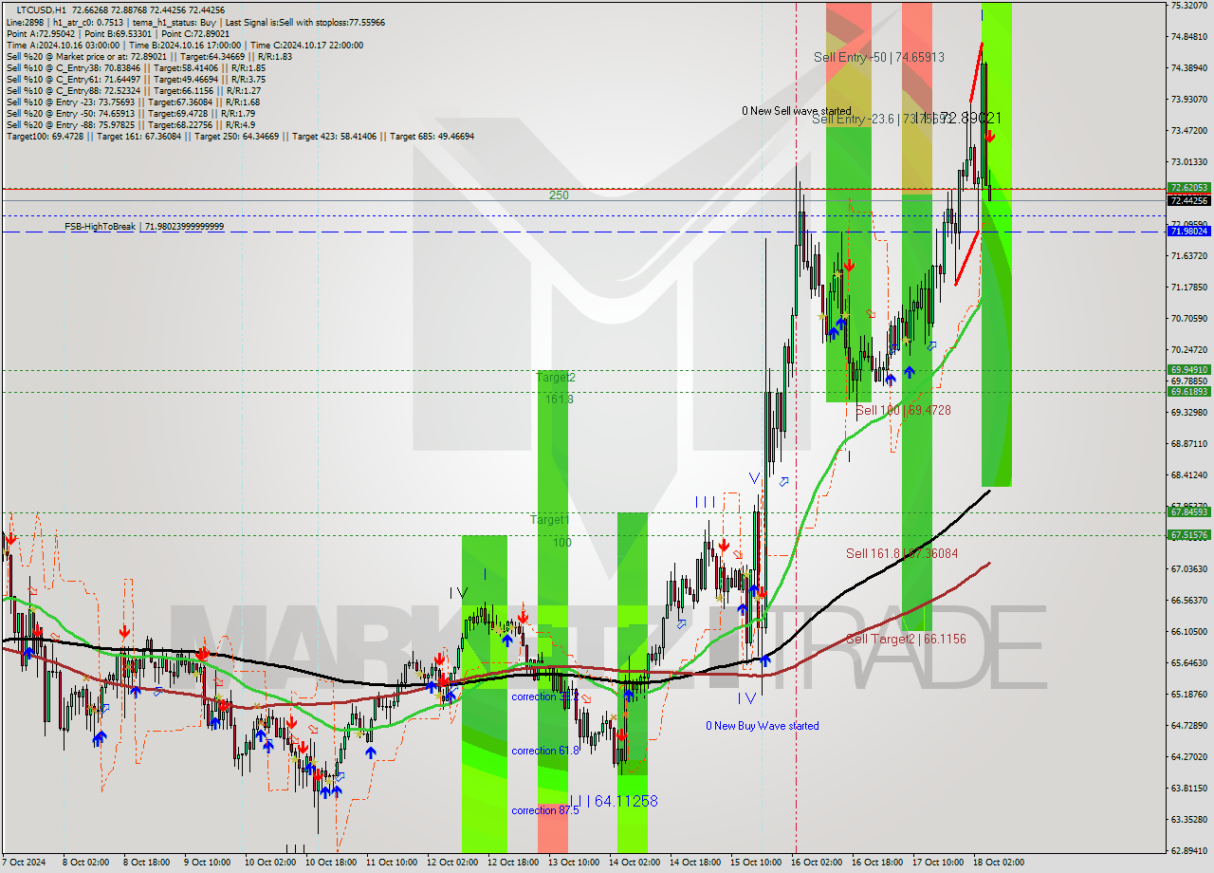Viewport: 1214px width, 873px height.
Task: Select the 'Sell %10 @ C_Entry88' info line
Action: pyautogui.click(x=133, y=90)
